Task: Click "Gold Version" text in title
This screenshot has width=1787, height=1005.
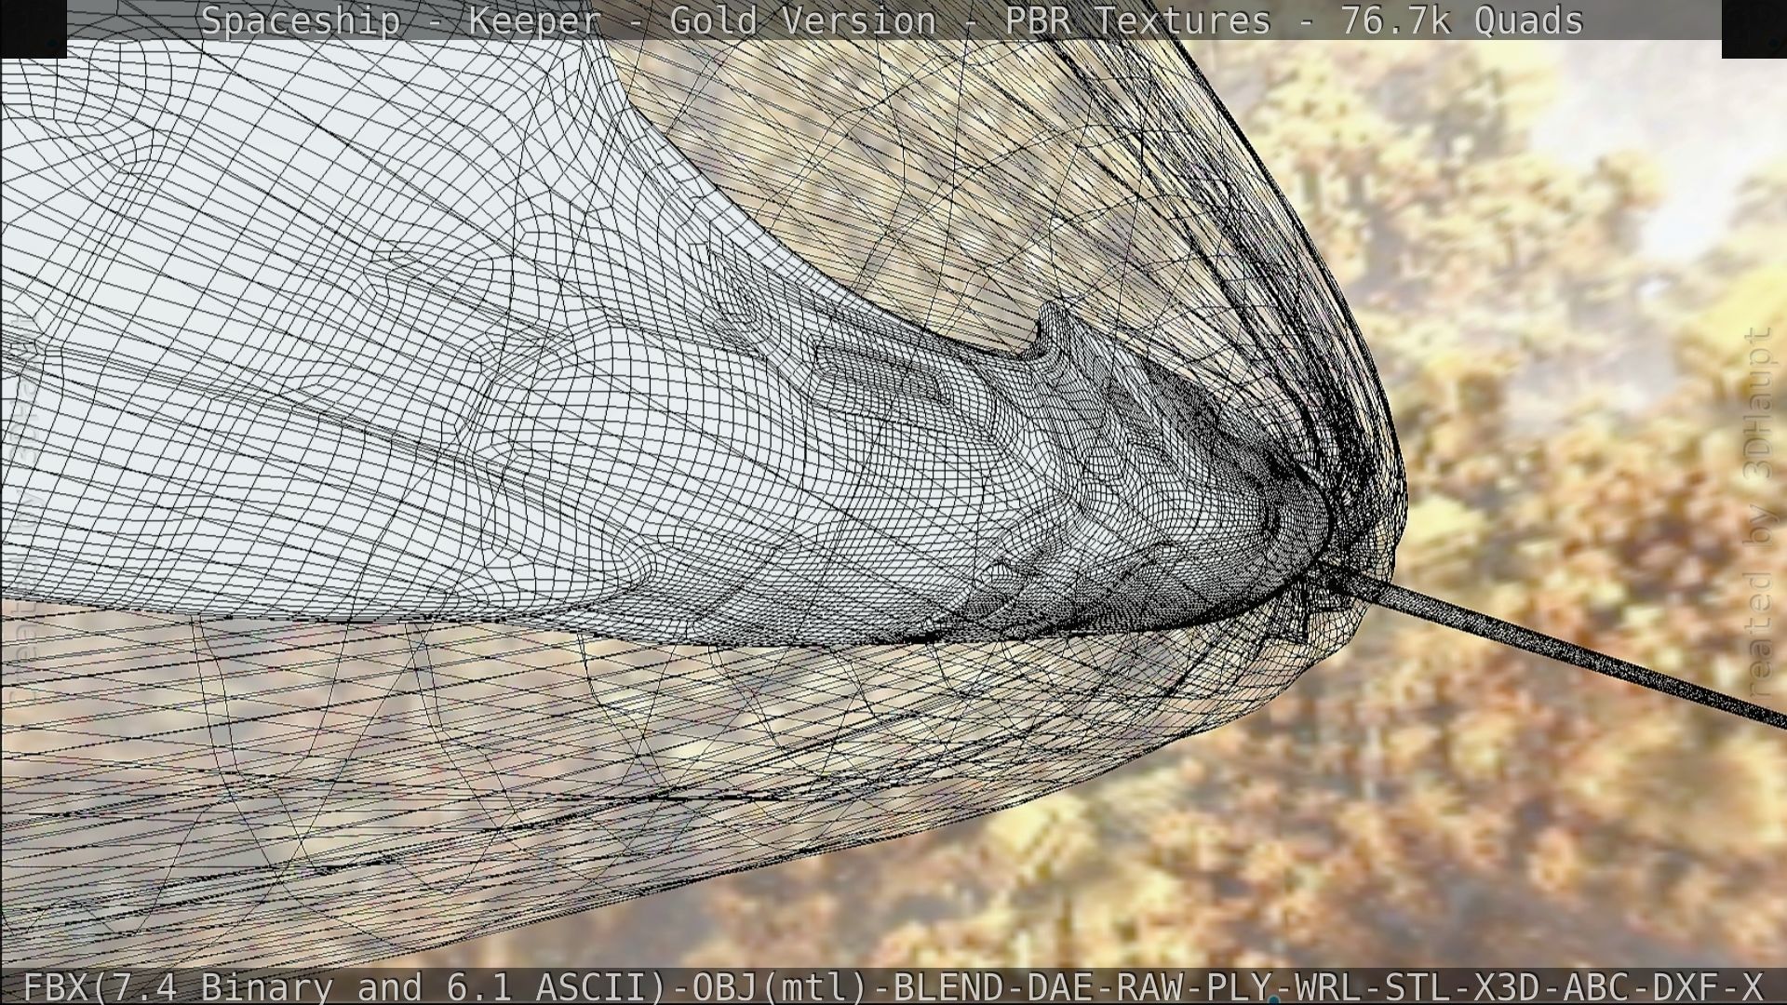Action: (x=802, y=20)
